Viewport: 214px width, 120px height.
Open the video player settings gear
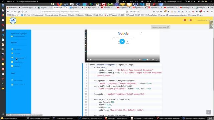click(x=153, y=60)
